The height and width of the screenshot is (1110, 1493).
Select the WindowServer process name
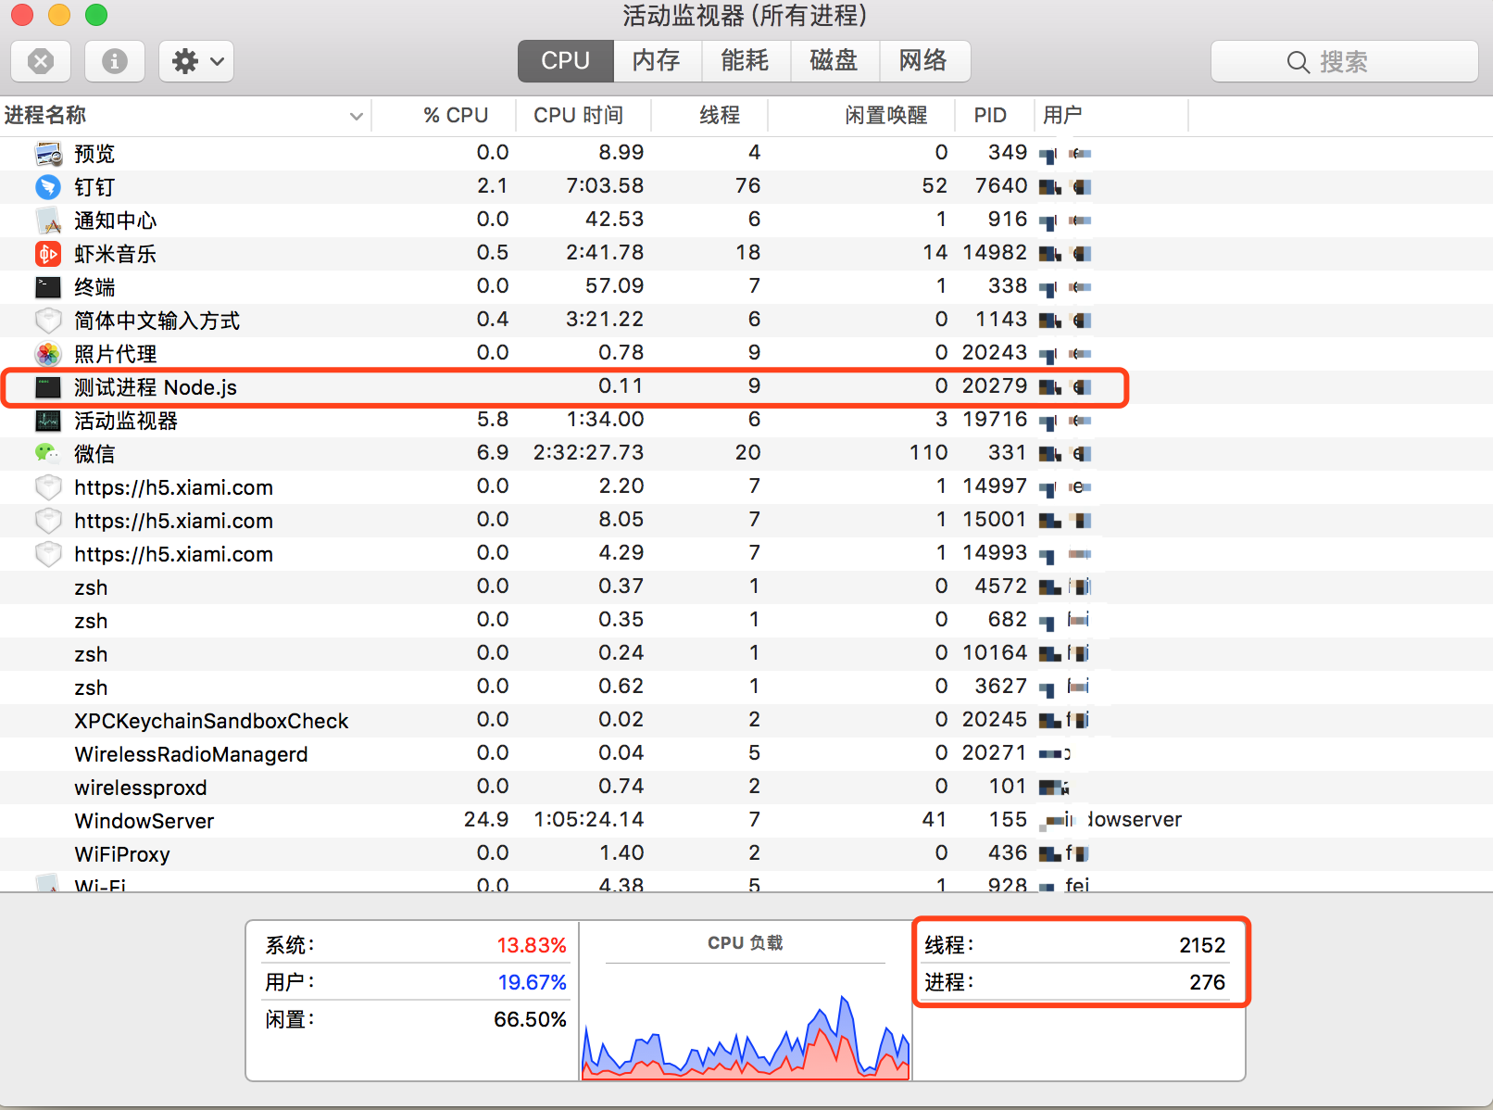tap(144, 821)
